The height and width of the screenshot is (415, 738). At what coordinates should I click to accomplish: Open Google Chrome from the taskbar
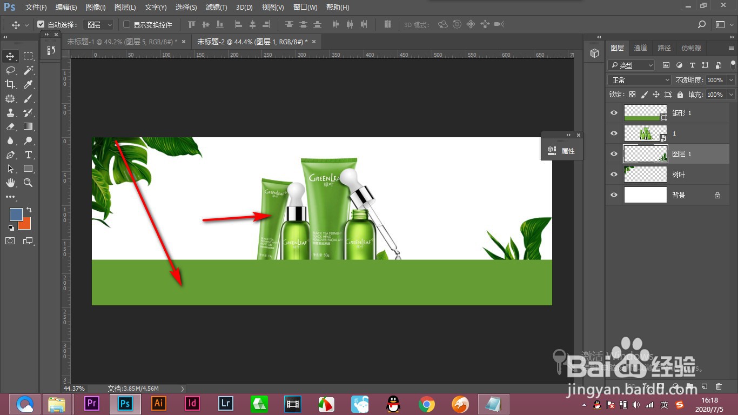[x=427, y=404]
